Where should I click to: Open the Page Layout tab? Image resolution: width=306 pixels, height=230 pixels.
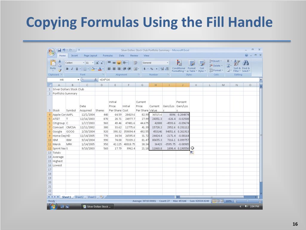[90, 55]
